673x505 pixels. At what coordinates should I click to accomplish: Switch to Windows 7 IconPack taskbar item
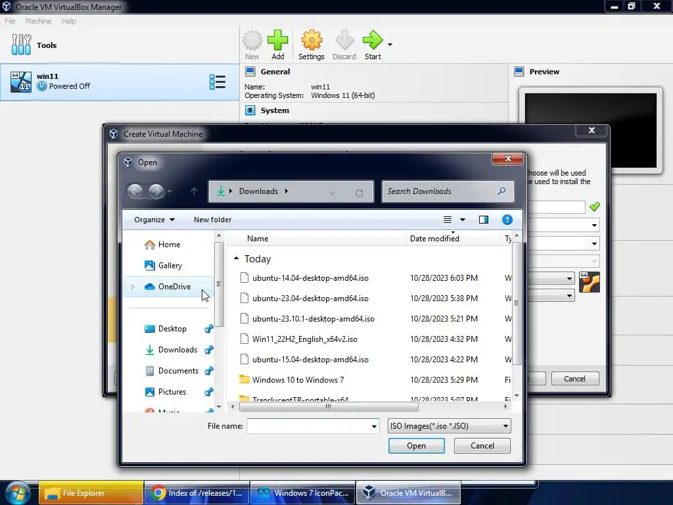click(302, 493)
